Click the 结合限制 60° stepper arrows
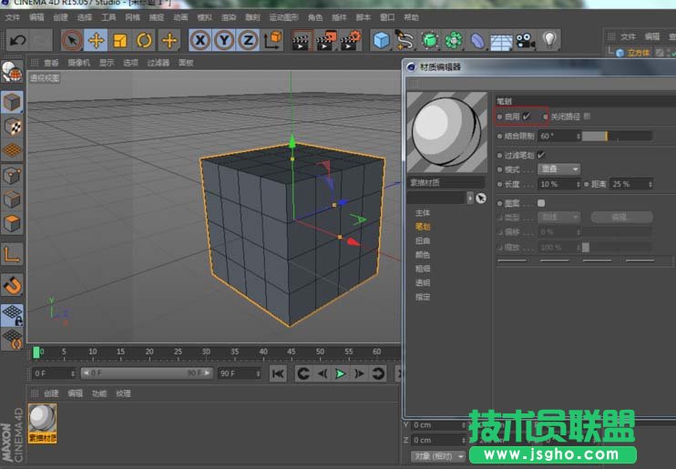The image size is (676, 469). (579, 137)
